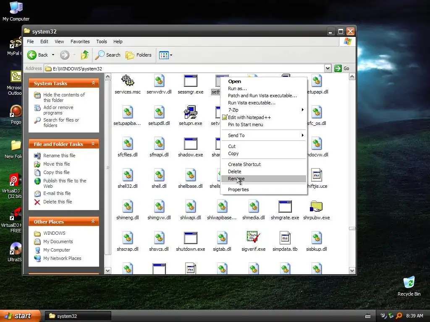Click Move this file link
The image size is (430, 322).
57,164
